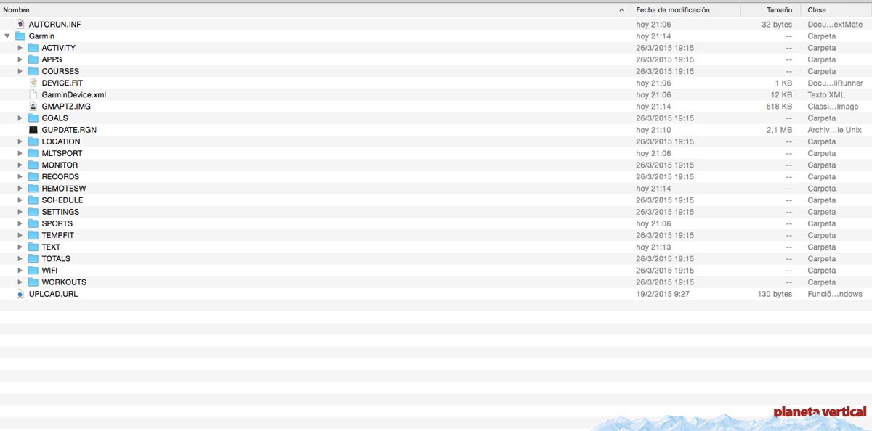This screenshot has height=431, width=872.
Task: Click the DEVICE.FIT file icon
Action: pyautogui.click(x=33, y=83)
